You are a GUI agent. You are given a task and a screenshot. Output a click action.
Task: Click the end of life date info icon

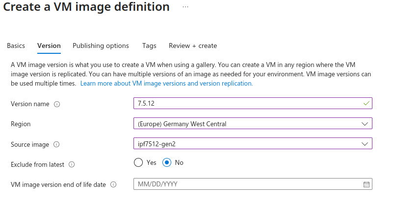pos(113,184)
